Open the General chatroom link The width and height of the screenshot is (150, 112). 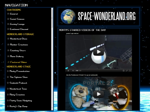click(14, 14)
